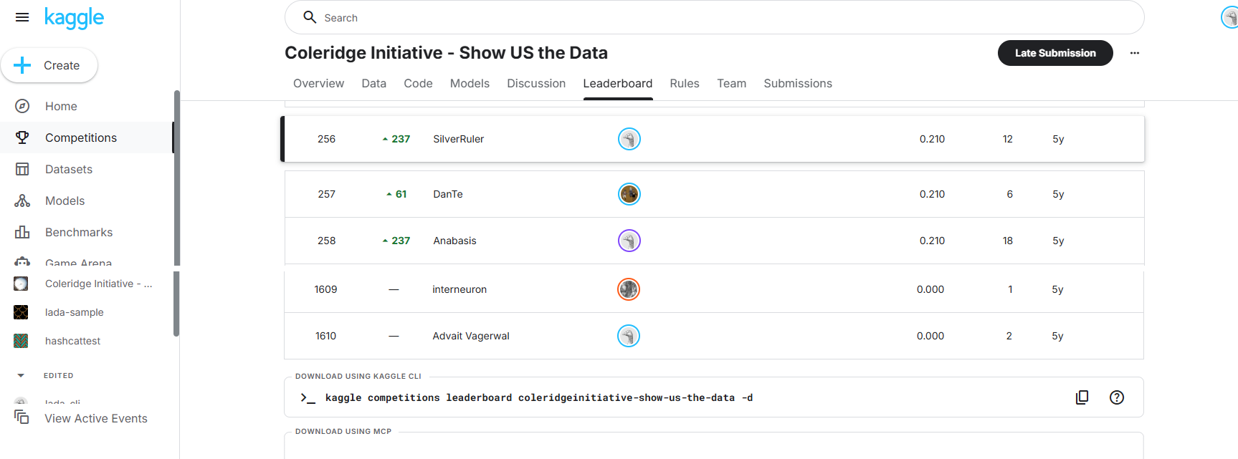Switch to the Models tab
1238x459 pixels.
pos(470,84)
